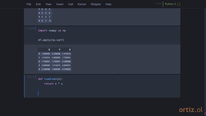Open the File menu
This screenshot has width=206, height=116.
point(29,4)
